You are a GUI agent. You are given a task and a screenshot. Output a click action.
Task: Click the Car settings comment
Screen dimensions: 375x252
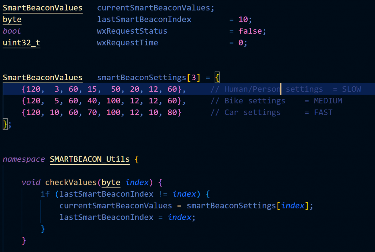coord(271,112)
